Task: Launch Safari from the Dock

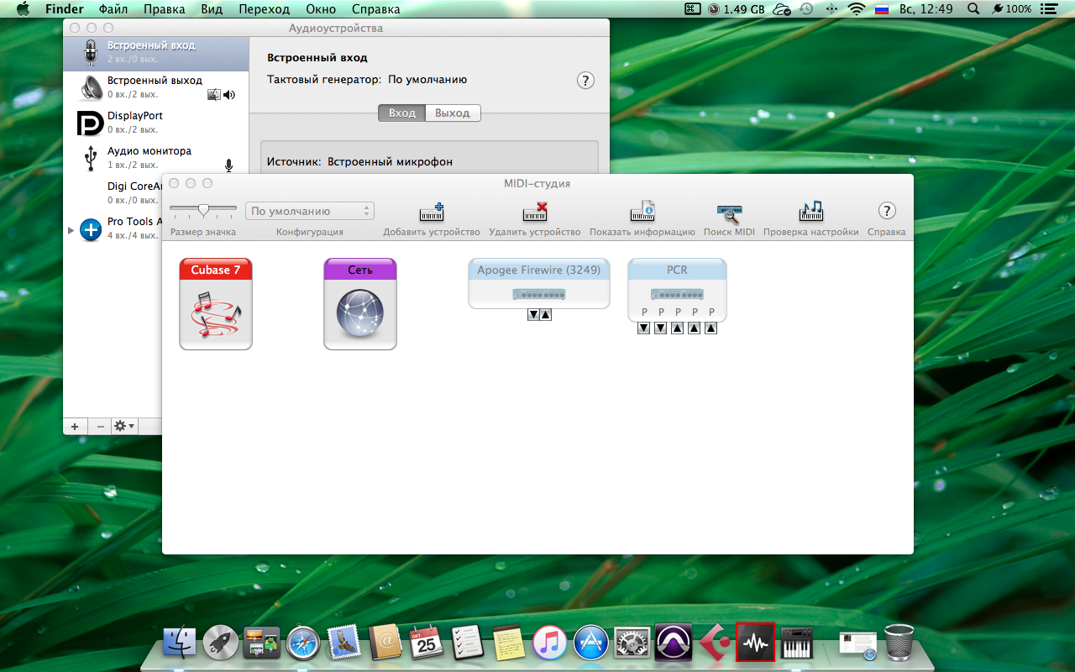Action: [x=302, y=643]
